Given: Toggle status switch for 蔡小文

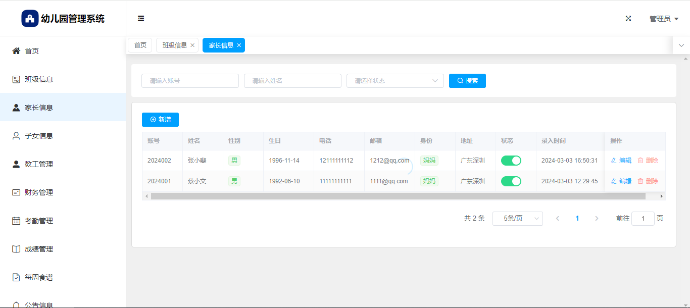Looking at the screenshot, I should coord(511,181).
